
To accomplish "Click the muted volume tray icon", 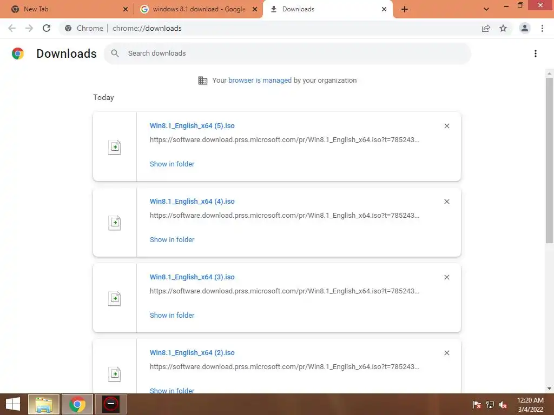I will tap(503, 404).
